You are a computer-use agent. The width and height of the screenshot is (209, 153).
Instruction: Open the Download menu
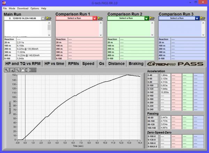23,8
